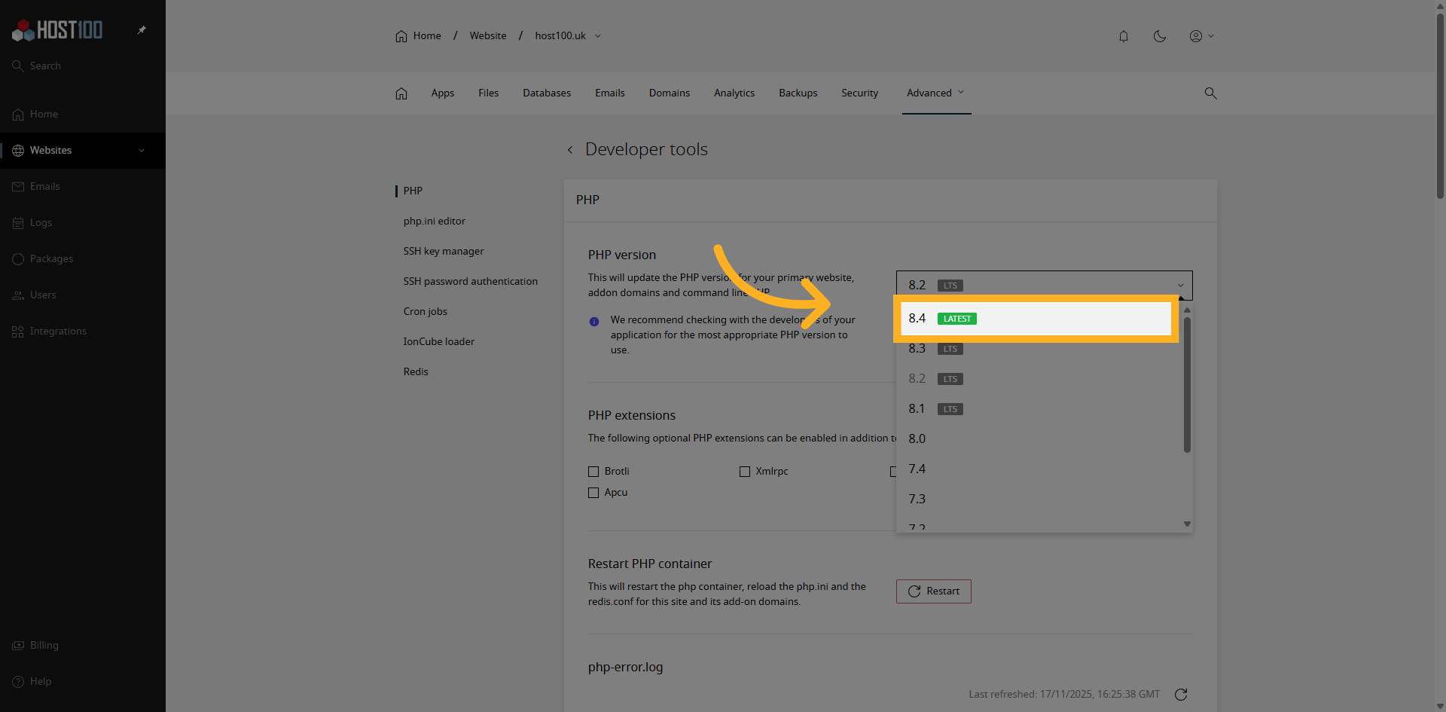Open the host100.uk breadcrumb dropdown

click(x=568, y=36)
